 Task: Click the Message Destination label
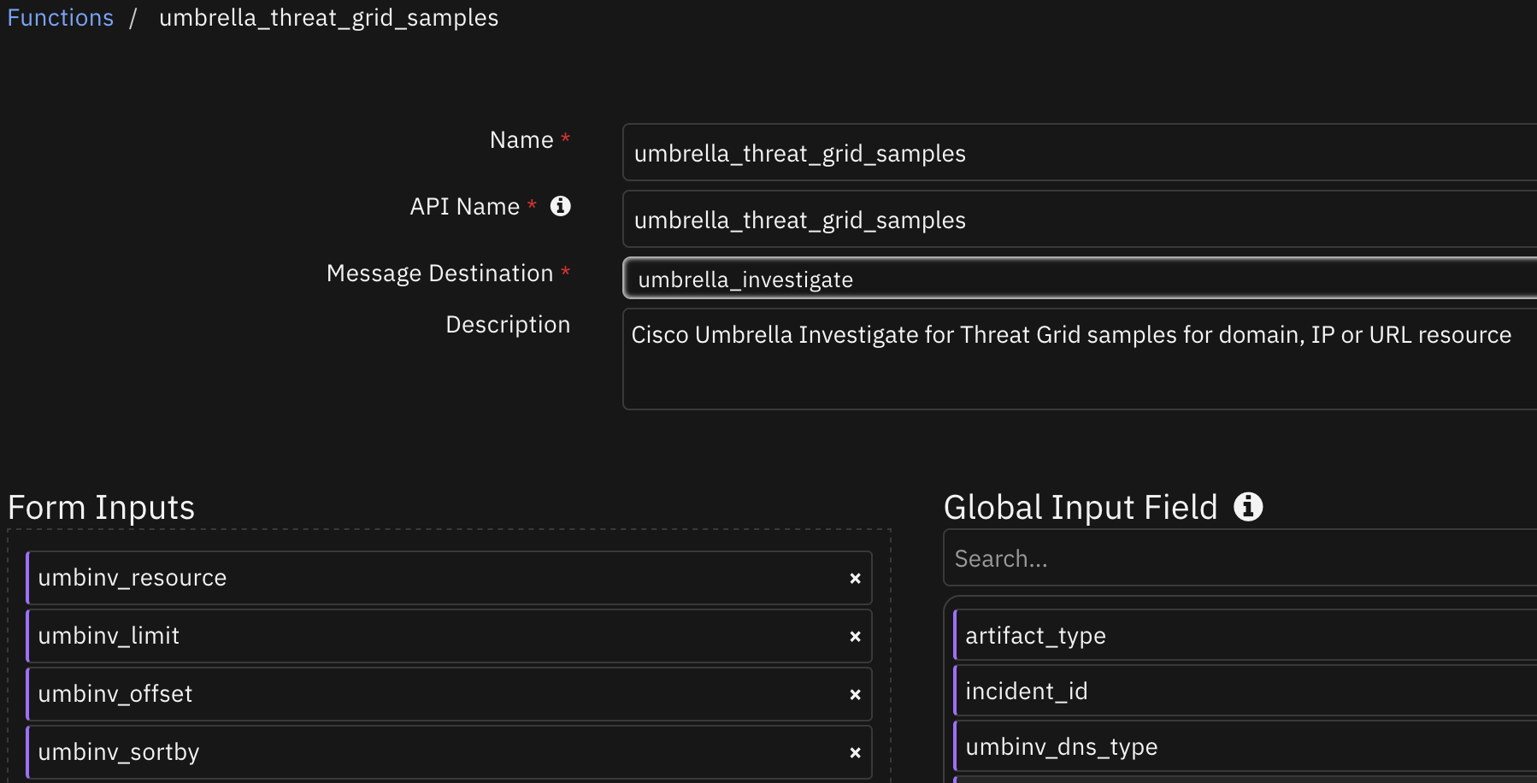tap(439, 274)
